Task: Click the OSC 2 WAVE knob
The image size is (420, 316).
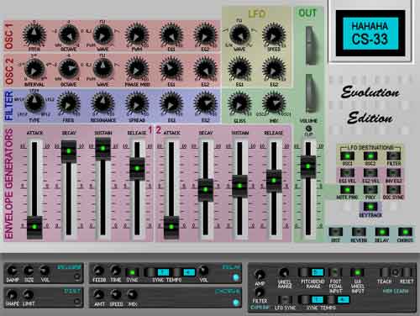Action: point(102,69)
